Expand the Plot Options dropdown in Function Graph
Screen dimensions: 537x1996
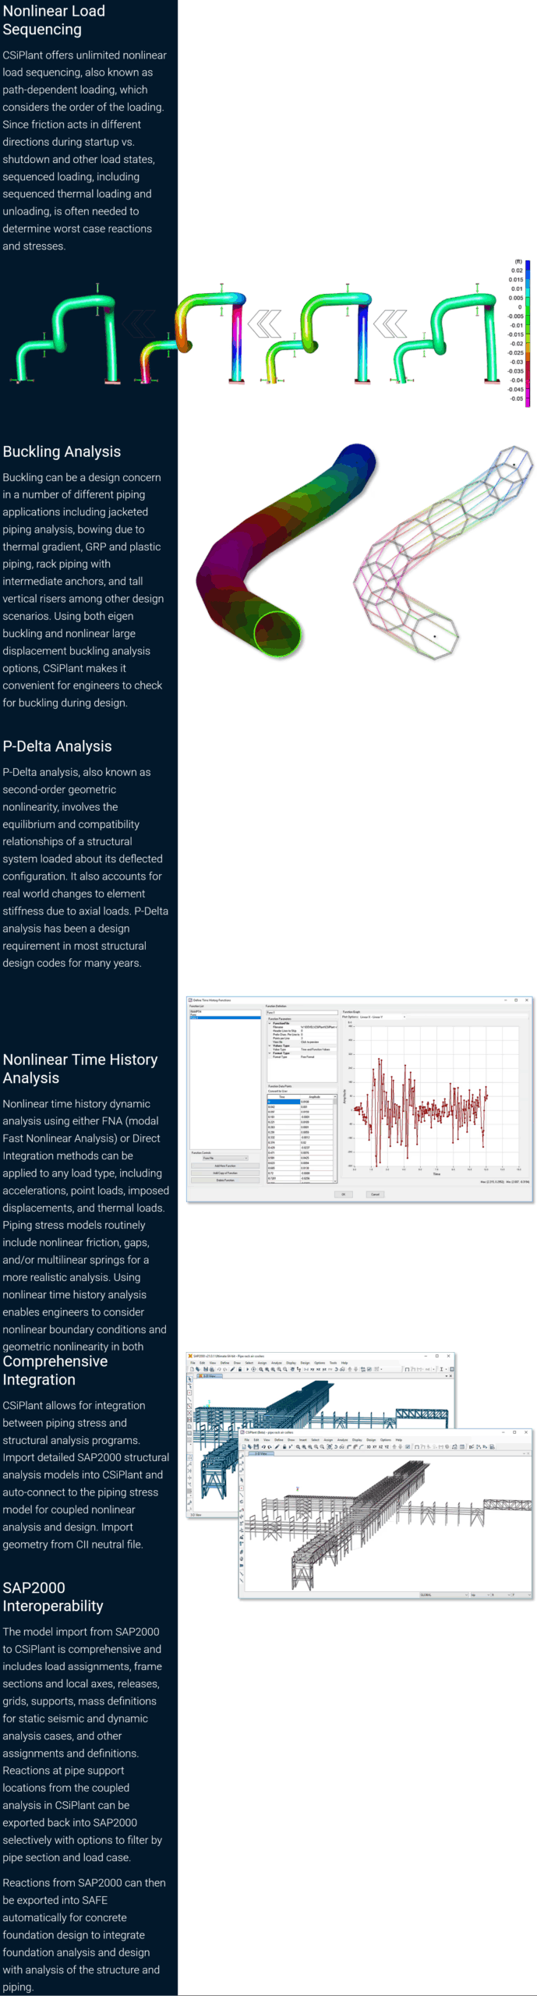point(382,1017)
